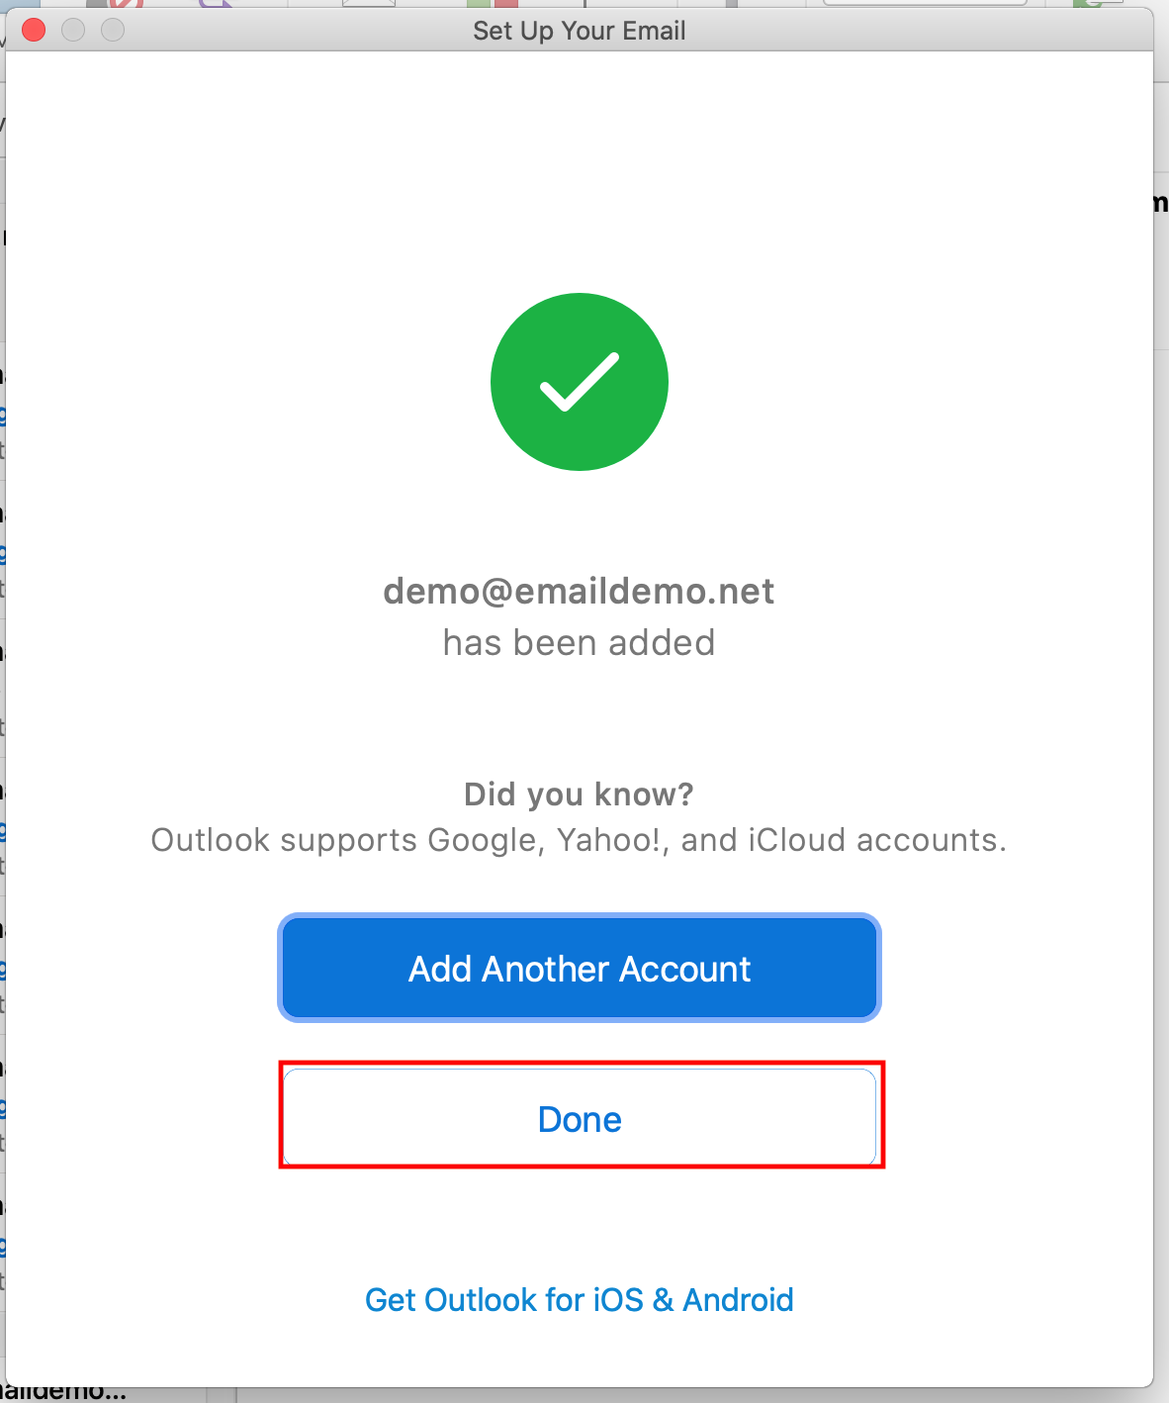Click the green success checkmark icon

click(x=580, y=382)
